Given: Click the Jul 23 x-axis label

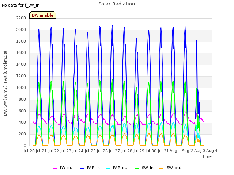Looking at the screenshot, I should coord(66,151).
